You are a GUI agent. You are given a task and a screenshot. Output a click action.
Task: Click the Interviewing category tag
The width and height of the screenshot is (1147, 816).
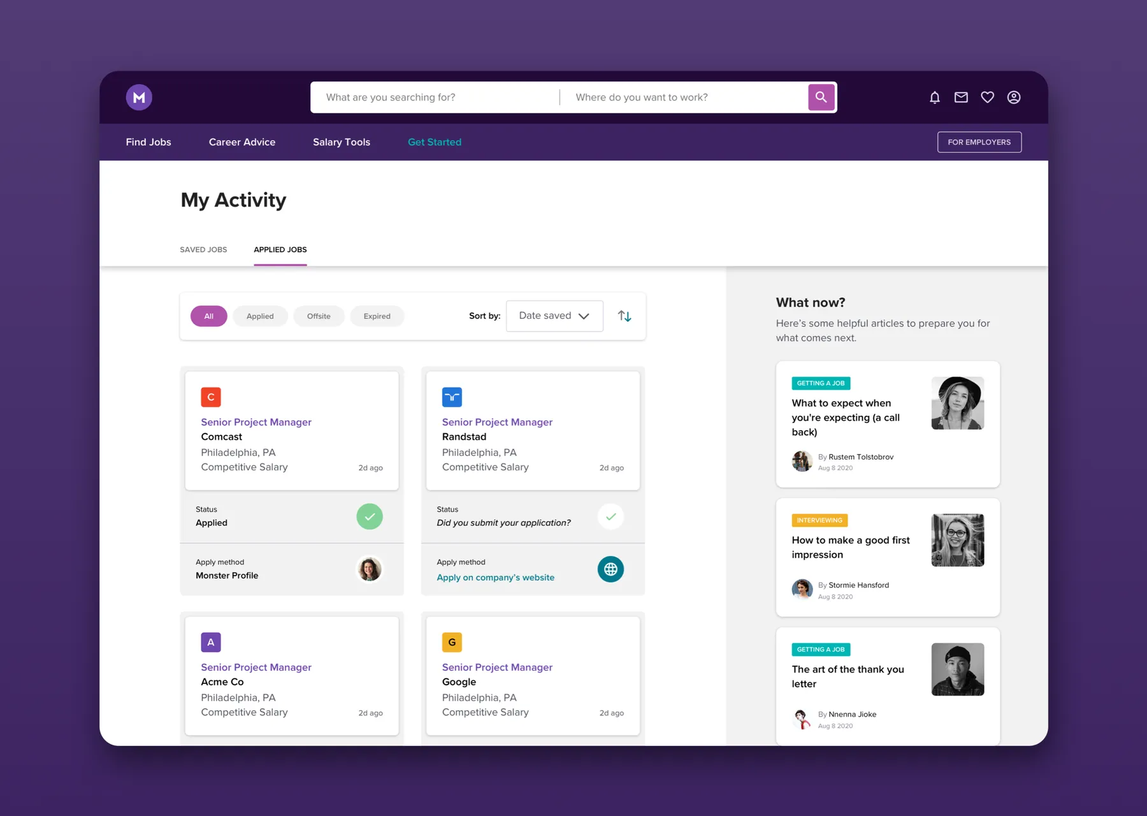click(x=819, y=520)
